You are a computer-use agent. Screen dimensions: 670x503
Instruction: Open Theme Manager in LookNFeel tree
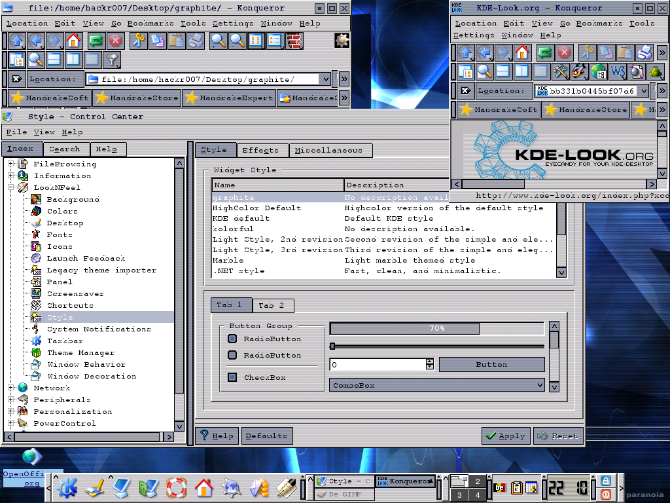click(x=80, y=353)
